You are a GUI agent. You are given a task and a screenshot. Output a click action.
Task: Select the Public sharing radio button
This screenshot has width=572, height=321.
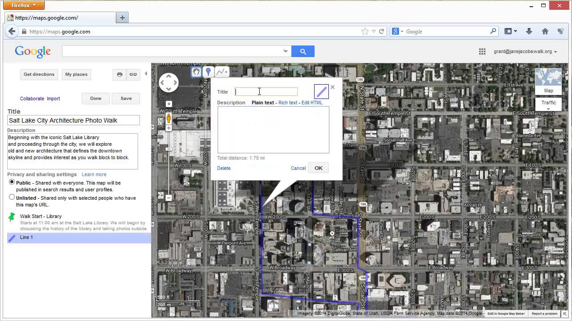(12, 182)
